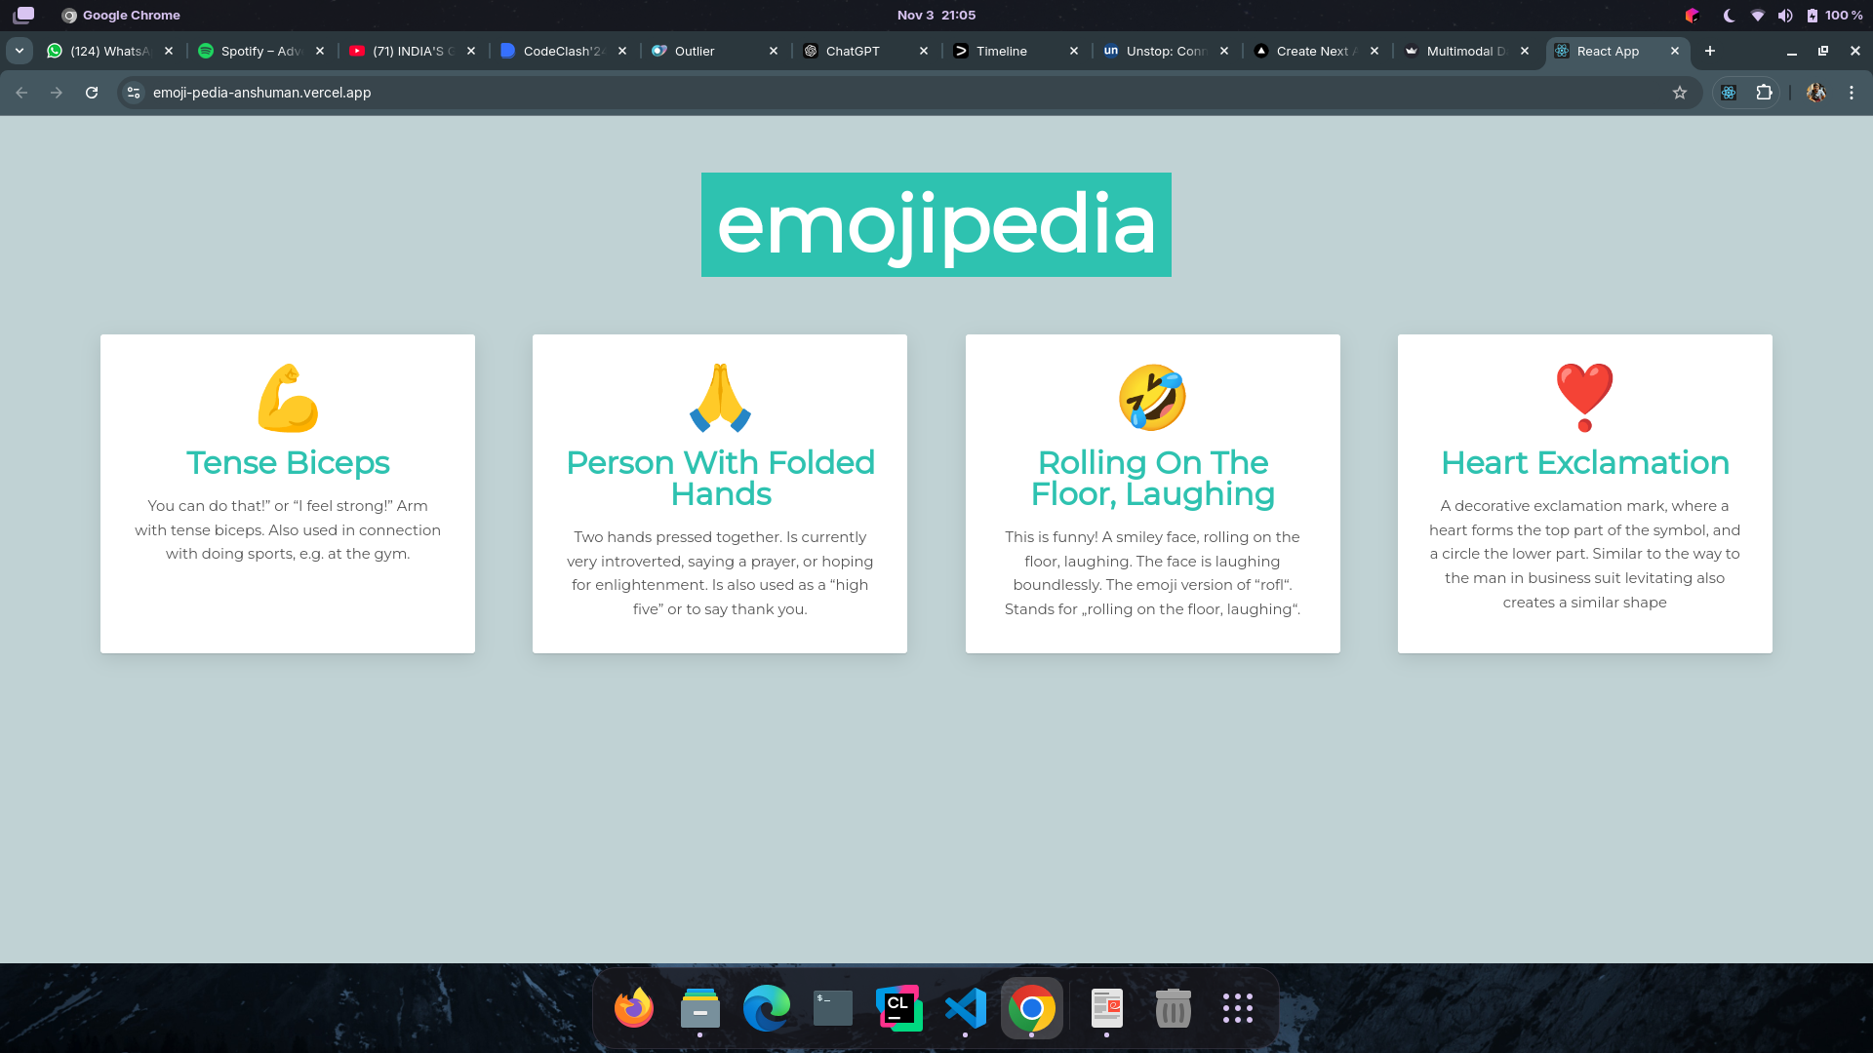Open the Extensions puzzle icon
This screenshot has width=1873, height=1053.
click(1765, 93)
